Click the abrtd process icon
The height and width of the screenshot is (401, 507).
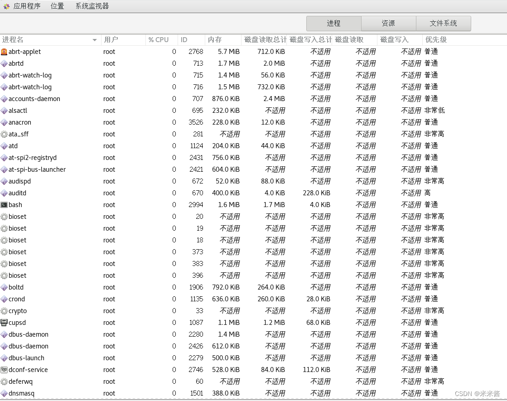(x=4, y=63)
